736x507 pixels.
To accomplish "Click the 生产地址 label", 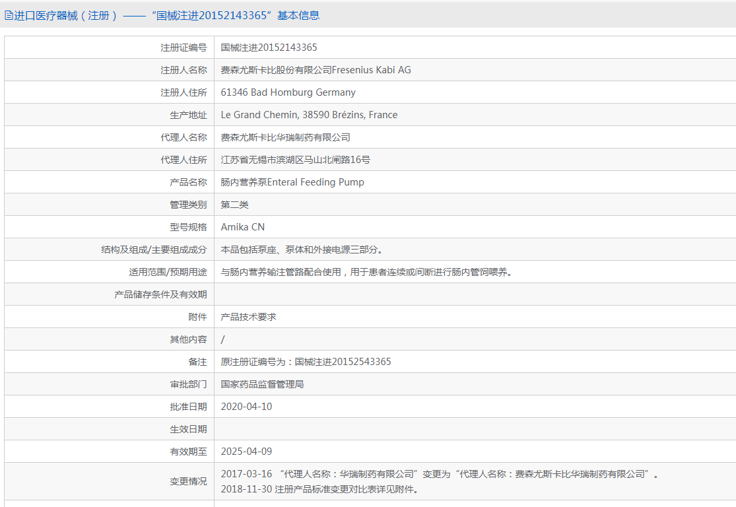I will 188,115.
